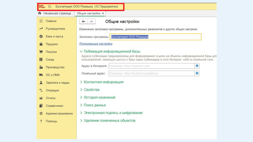Click the Адрес в Интернете input field

click(151, 66)
